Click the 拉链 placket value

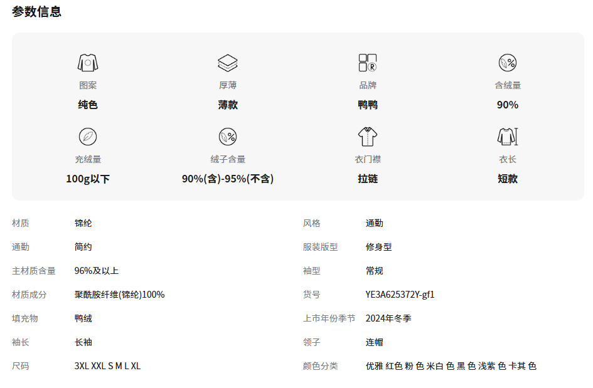click(368, 179)
